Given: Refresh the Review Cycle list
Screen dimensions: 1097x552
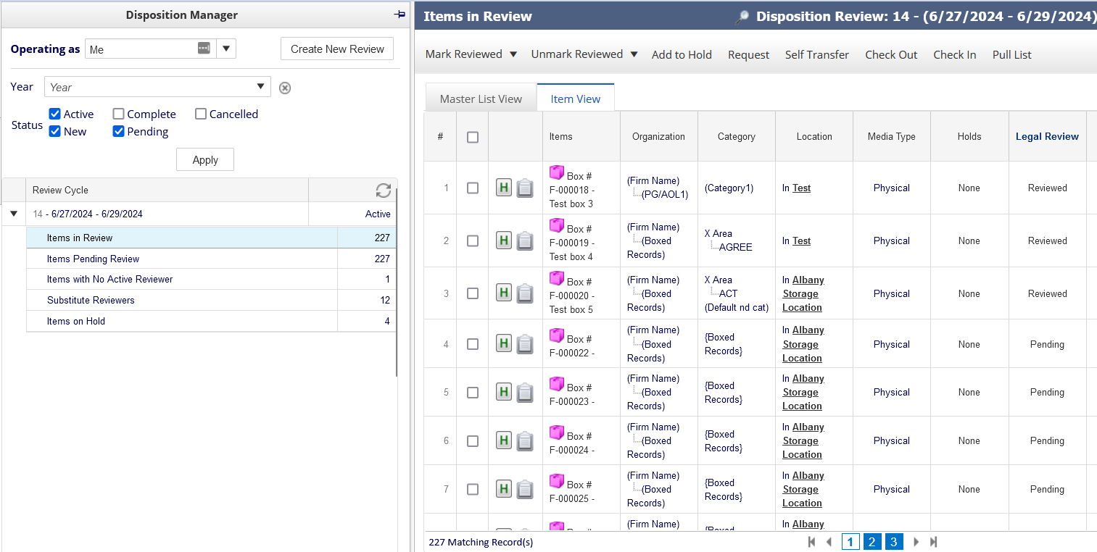Looking at the screenshot, I should (x=384, y=190).
